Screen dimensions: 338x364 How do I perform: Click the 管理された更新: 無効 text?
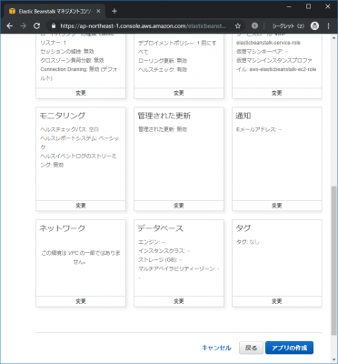(x=163, y=129)
